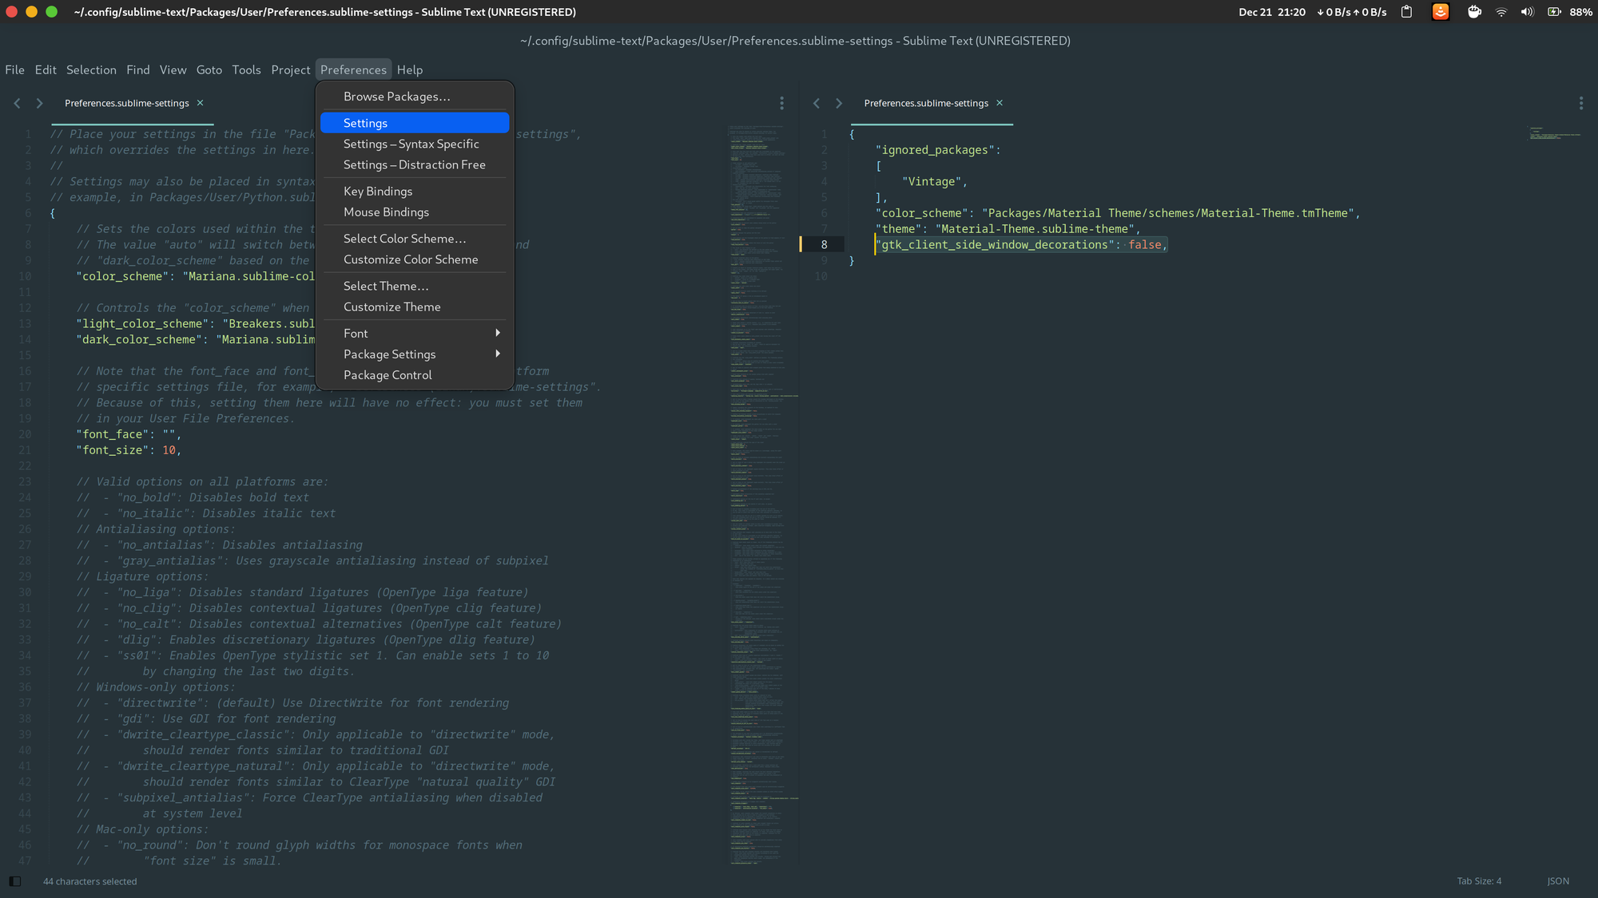Open the File menu

click(x=14, y=69)
